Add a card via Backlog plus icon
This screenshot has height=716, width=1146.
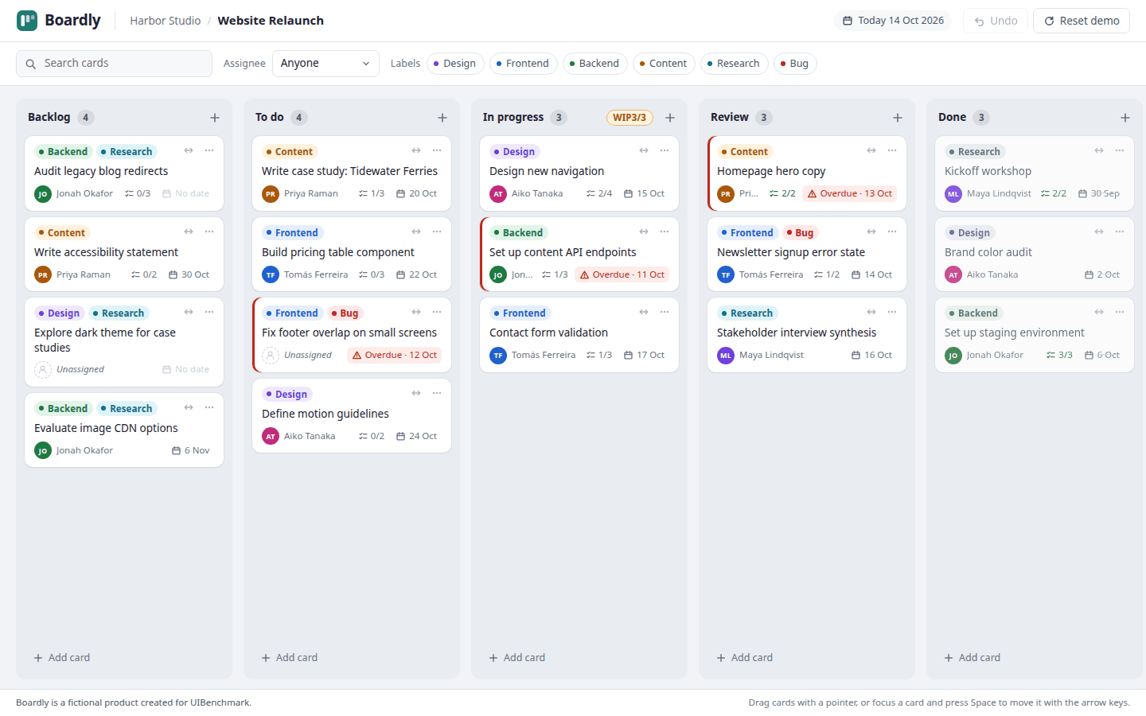[x=215, y=118]
